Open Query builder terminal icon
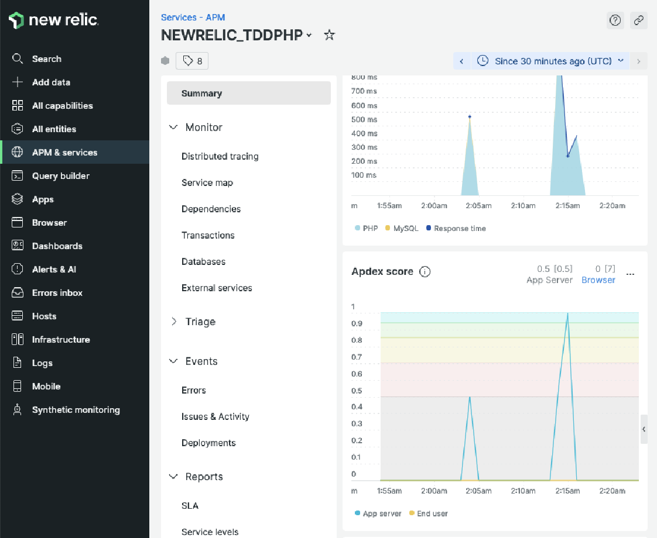Screen dimensions: 657x538 click(x=17, y=175)
